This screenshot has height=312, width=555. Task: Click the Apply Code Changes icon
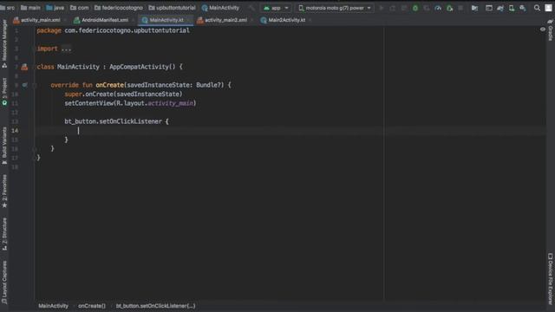[404, 8]
